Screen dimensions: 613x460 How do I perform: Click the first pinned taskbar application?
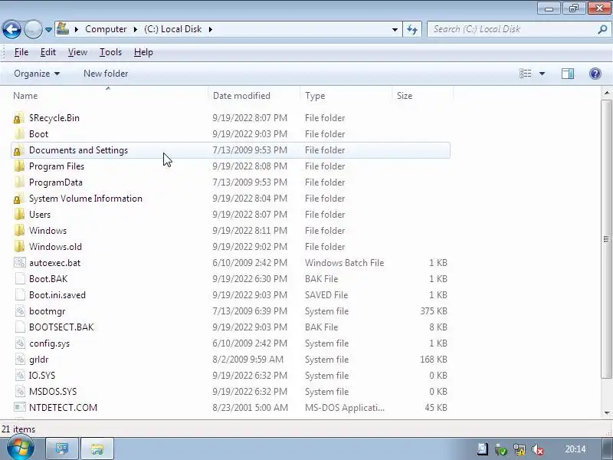click(x=62, y=449)
